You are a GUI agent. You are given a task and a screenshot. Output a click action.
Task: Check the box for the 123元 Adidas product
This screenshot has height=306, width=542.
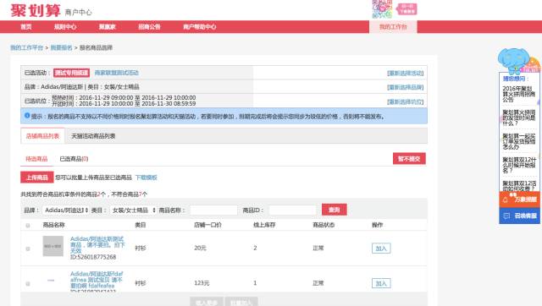click(x=28, y=283)
